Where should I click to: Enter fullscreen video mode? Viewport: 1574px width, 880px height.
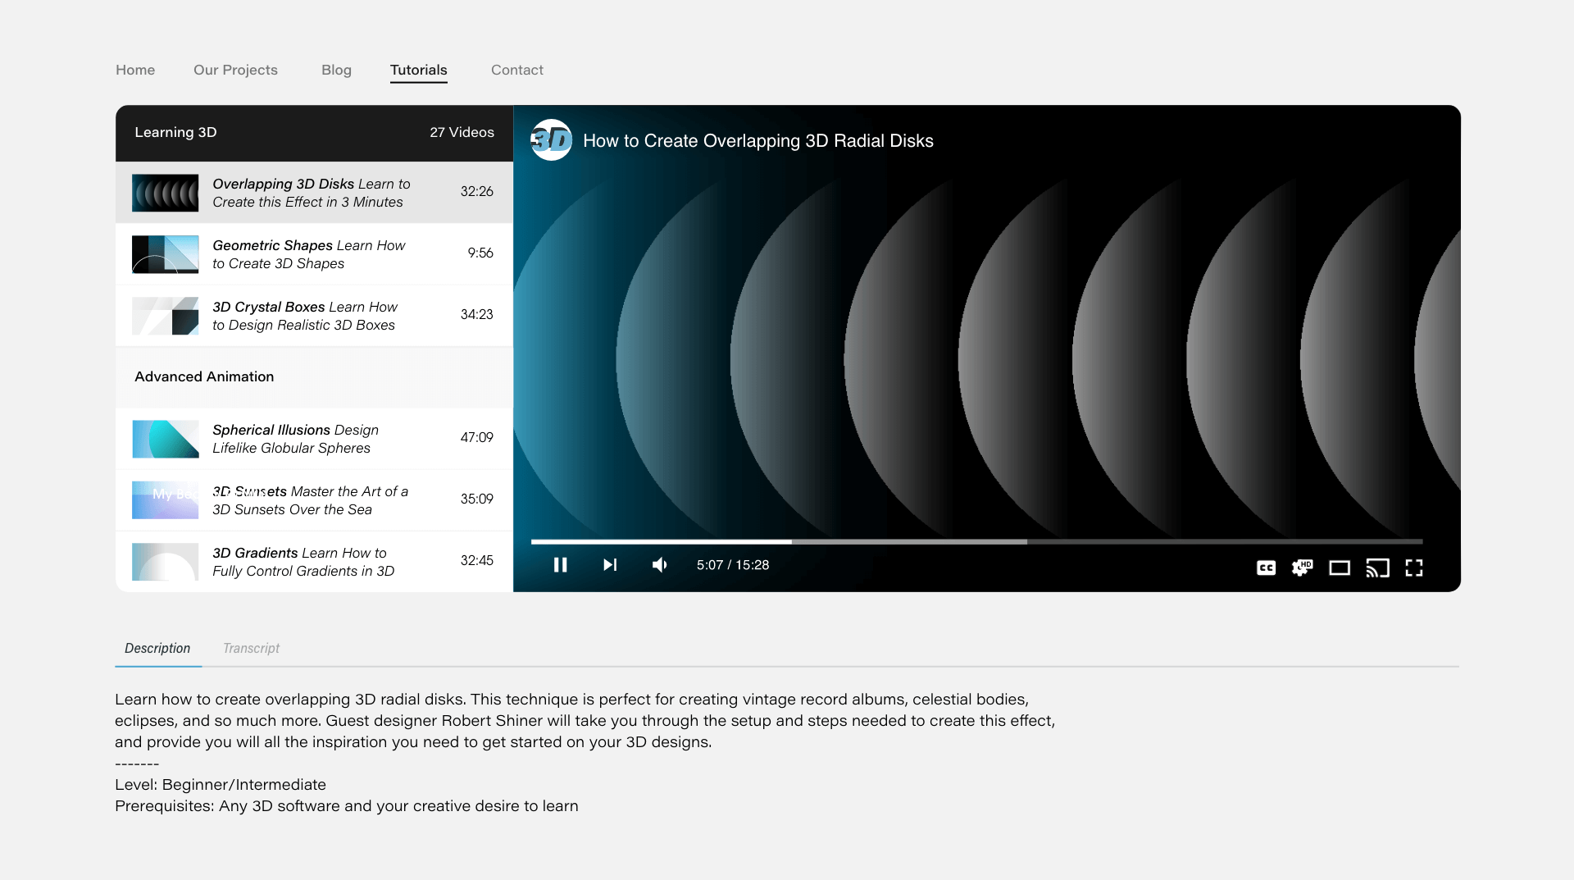click(x=1414, y=568)
